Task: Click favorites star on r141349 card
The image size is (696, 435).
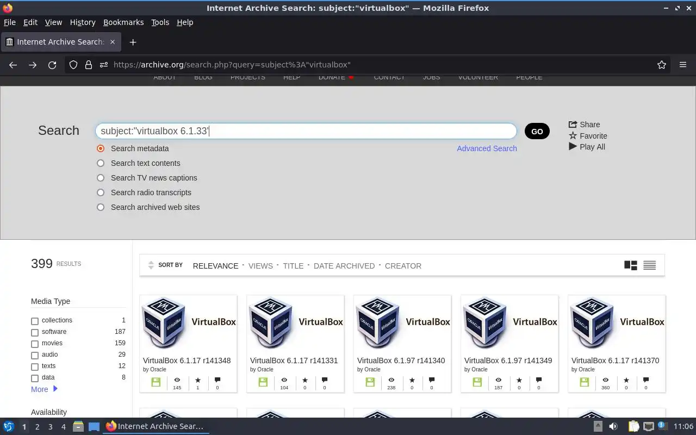Action: pyautogui.click(x=519, y=380)
